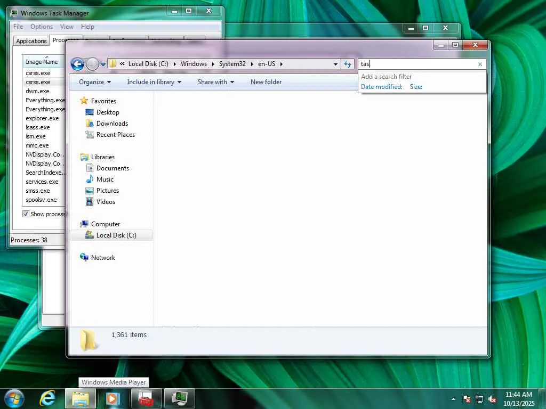The height and width of the screenshot is (409, 546).
Task: Click Task Manager icon on taskbar
Action: point(179,398)
